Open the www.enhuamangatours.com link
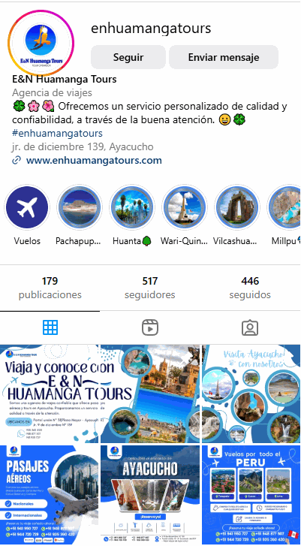 coord(94,161)
